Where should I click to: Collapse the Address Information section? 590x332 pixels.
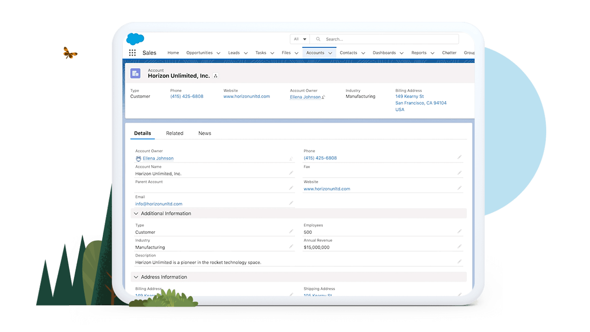tap(136, 277)
